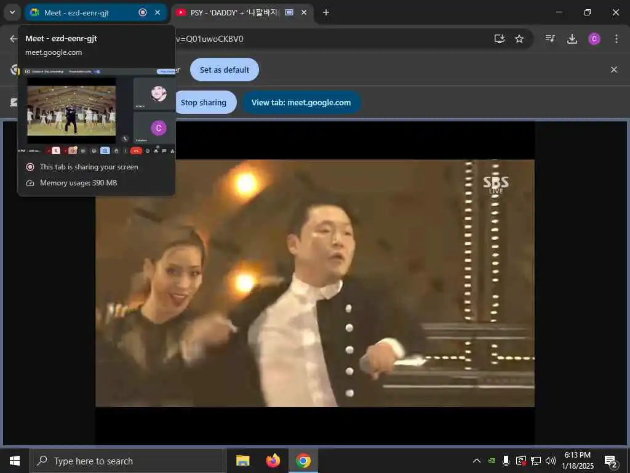Click the screen recording tray icon
Viewport: 630px width, 473px height.
pyautogui.click(x=521, y=461)
